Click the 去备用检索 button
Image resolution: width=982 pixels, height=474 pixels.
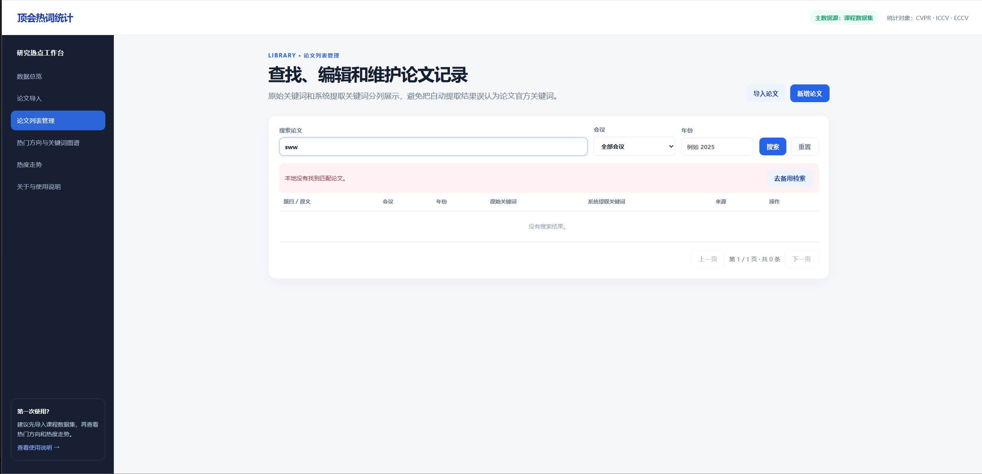pyautogui.click(x=789, y=178)
